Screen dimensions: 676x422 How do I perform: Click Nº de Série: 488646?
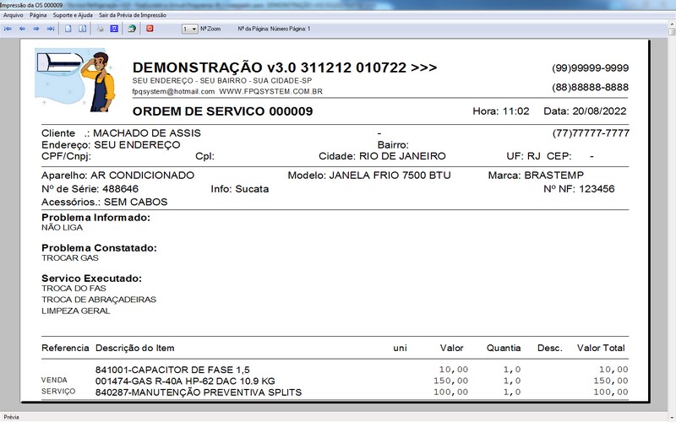tap(90, 189)
